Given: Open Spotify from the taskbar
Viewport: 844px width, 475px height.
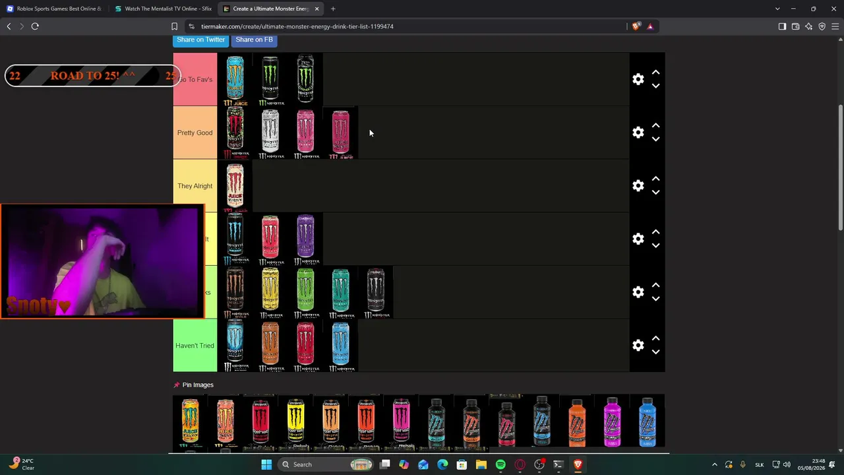Looking at the screenshot, I should 500,464.
